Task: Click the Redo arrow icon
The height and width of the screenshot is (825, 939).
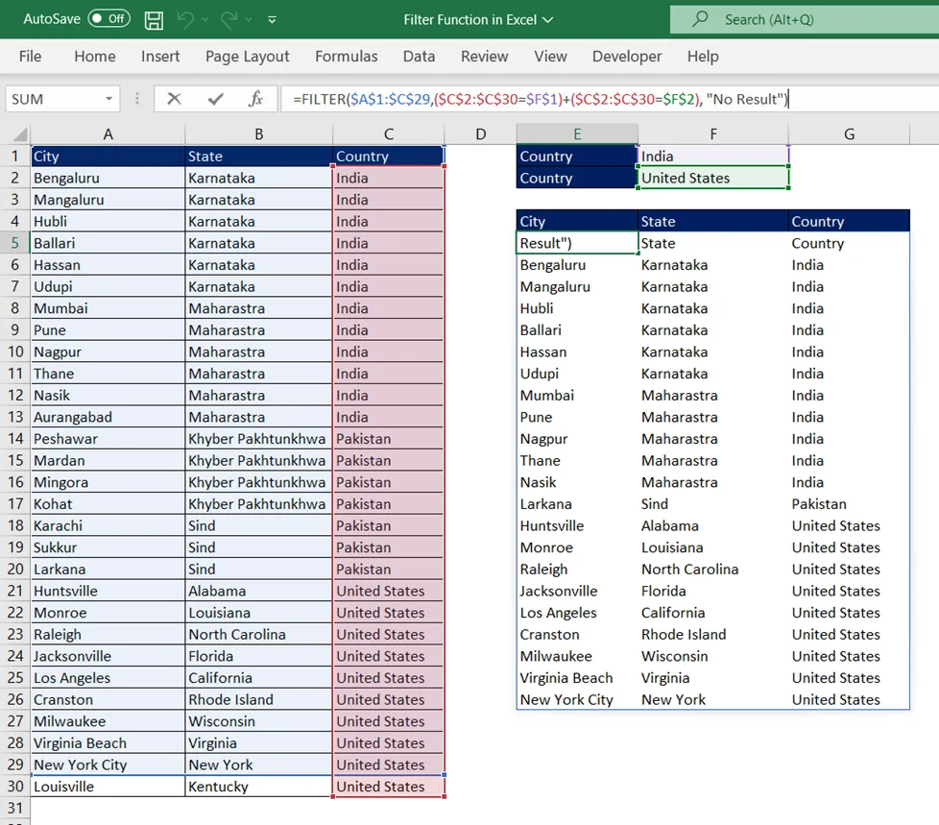Action: pyautogui.click(x=227, y=19)
